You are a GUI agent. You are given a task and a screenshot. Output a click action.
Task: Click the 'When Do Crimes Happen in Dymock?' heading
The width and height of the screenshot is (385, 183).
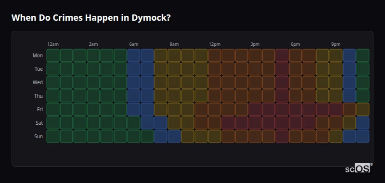click(91, 18)
